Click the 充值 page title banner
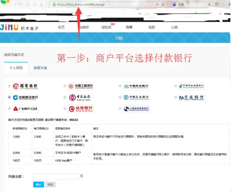This screenshot has height=191, width=231. 115,38
